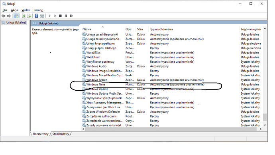The width and height of the screenshot is (275, 155).
Task: Select Wykrywanie sprzętu powłoki service
Action: (104, 98)
